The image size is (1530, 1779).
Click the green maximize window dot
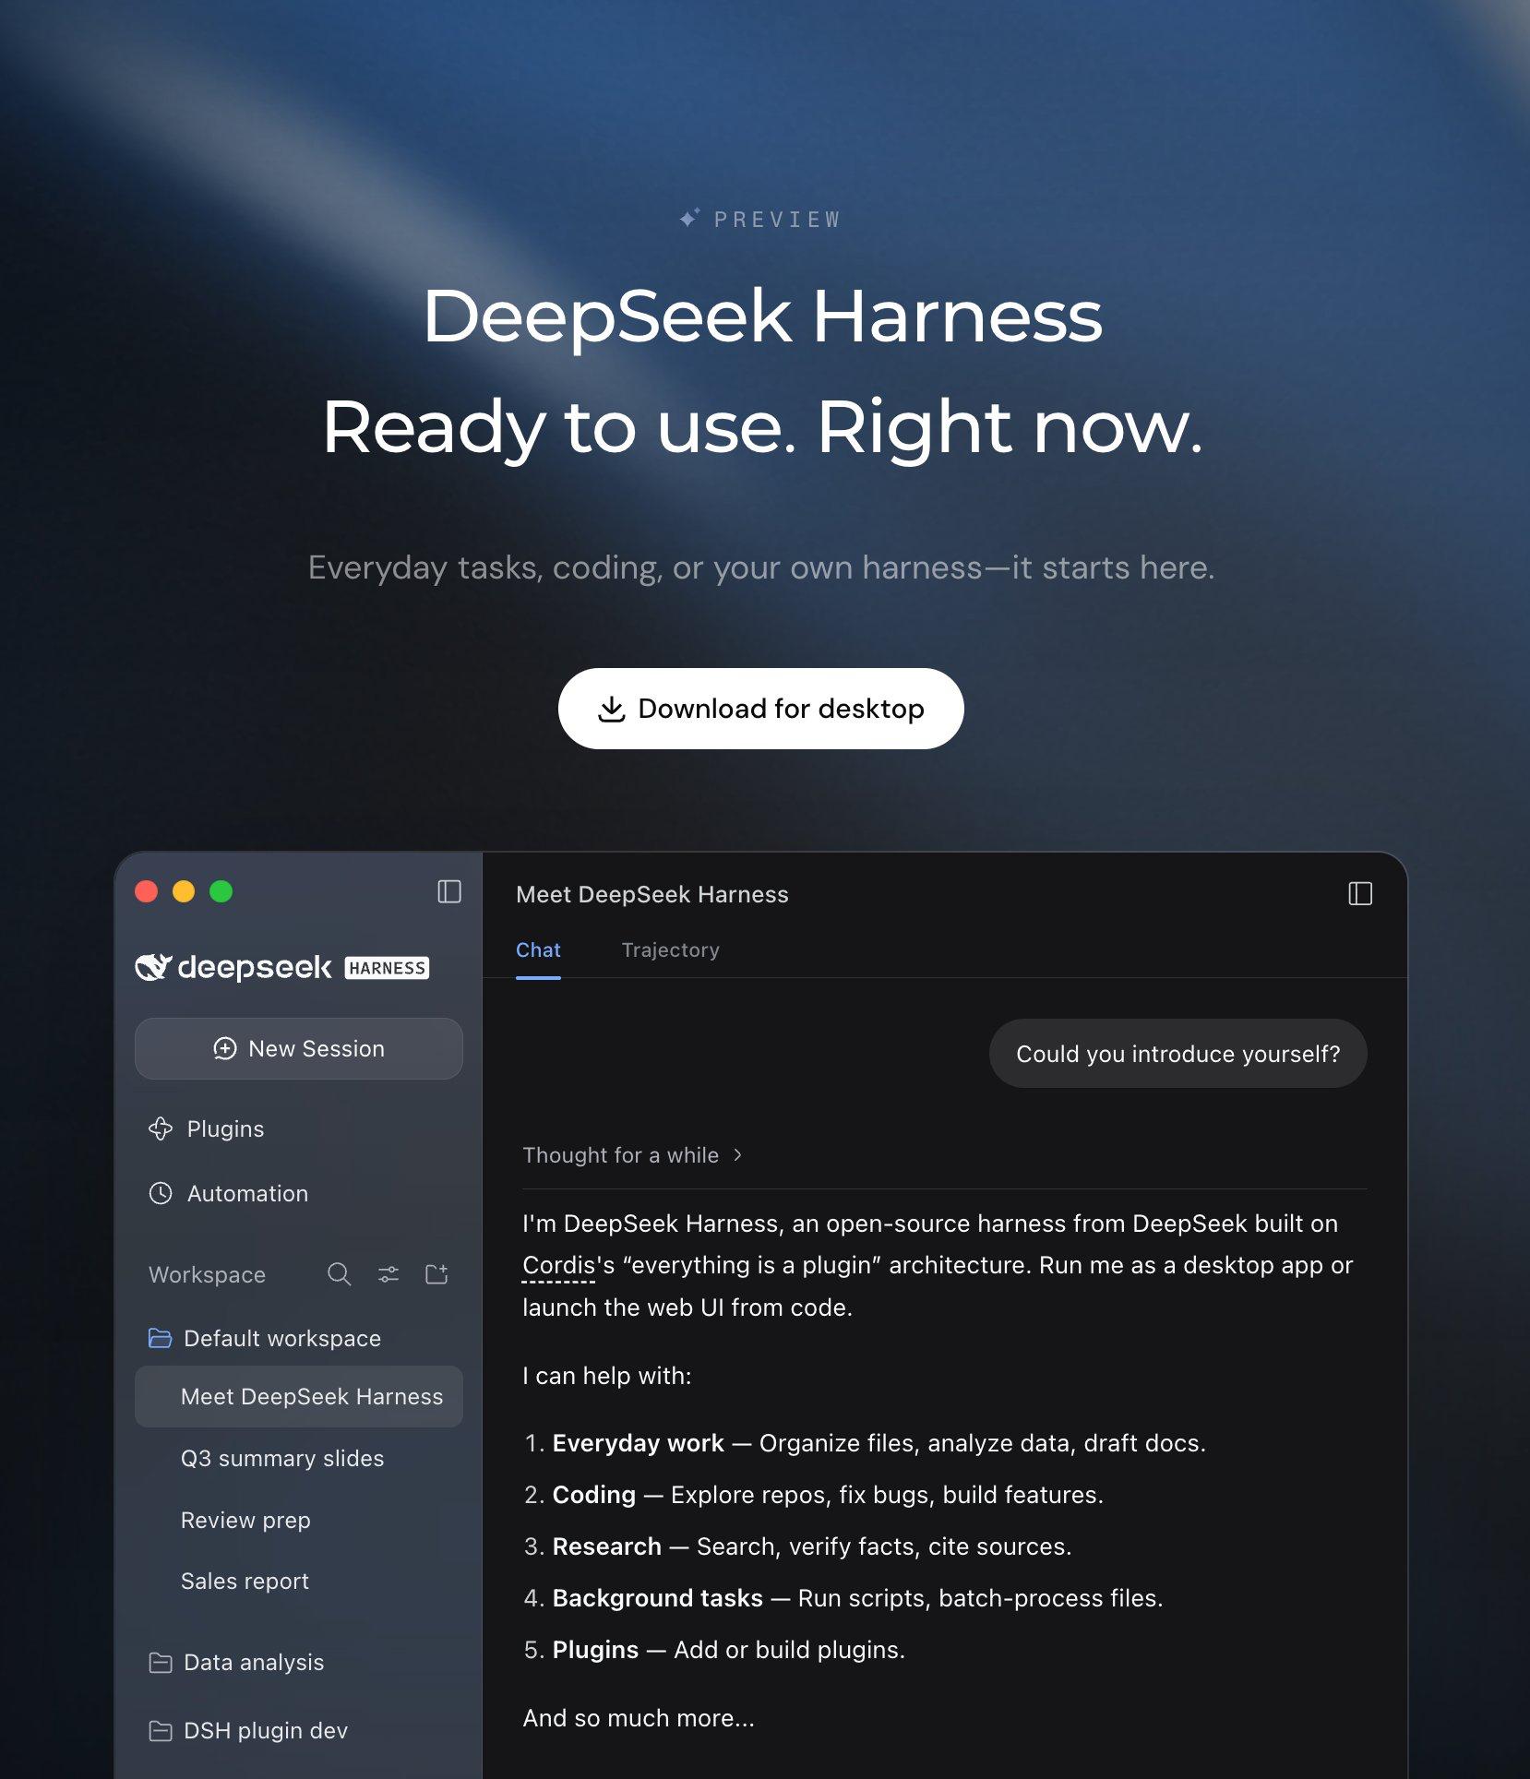pos(221,891)
